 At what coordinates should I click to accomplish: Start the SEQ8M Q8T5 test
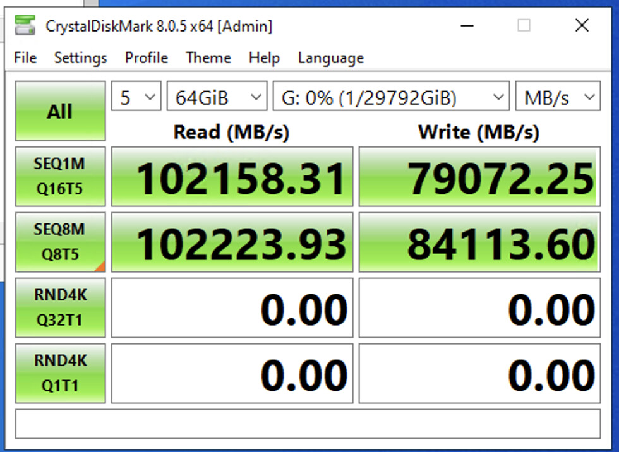(x=60, y=242)
